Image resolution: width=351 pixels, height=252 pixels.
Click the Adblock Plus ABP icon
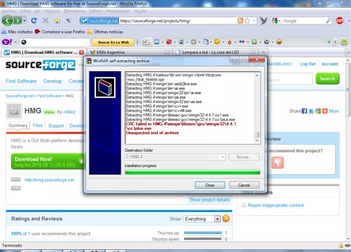[x=339, y=21]
